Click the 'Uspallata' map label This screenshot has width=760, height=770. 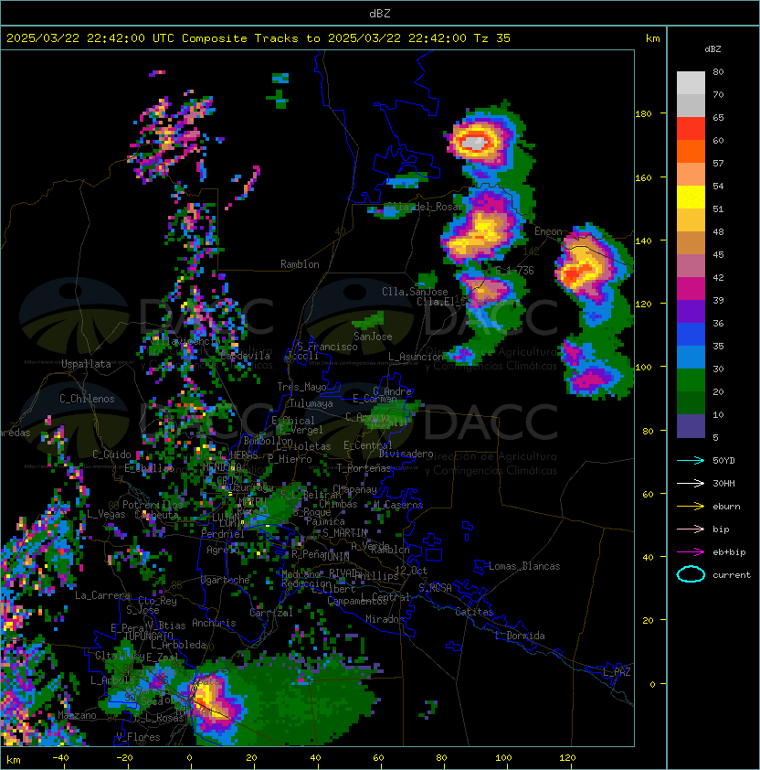pos(86,364)
